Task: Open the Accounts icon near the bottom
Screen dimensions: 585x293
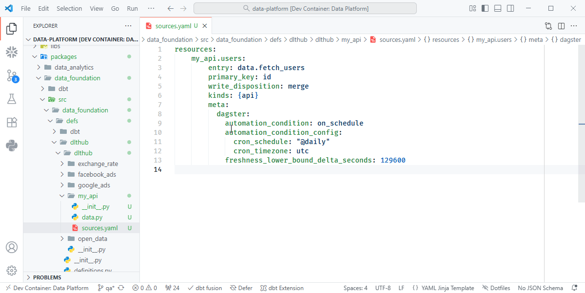Action: [12, 247]
